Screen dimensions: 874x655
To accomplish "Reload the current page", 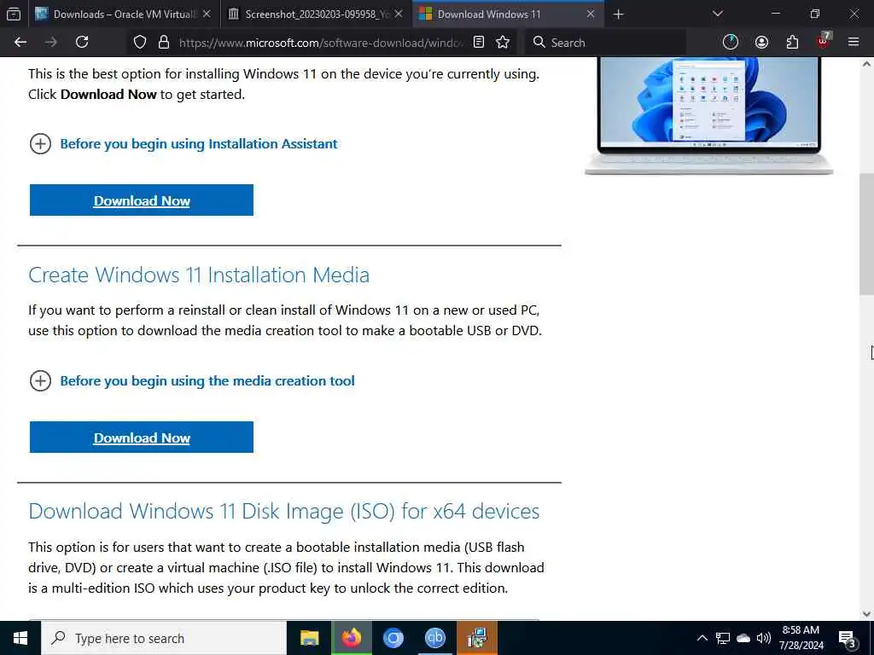I will click(x=82, y=43).
